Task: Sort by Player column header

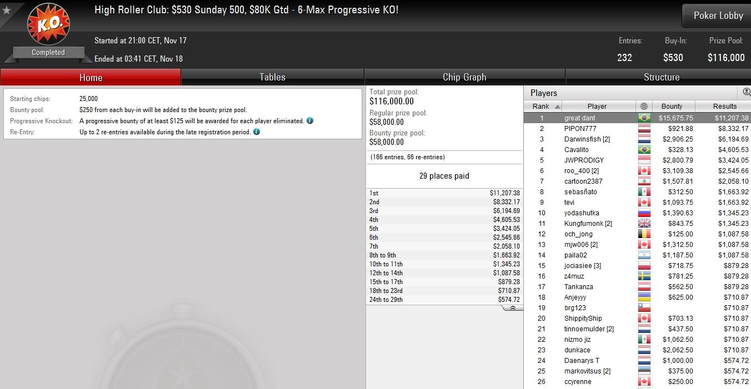Action: [597, 106]
